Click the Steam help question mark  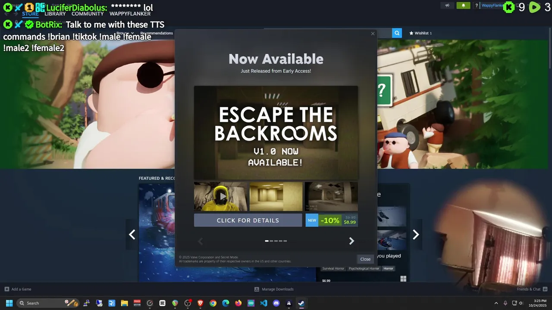click(x=477, y=6)
